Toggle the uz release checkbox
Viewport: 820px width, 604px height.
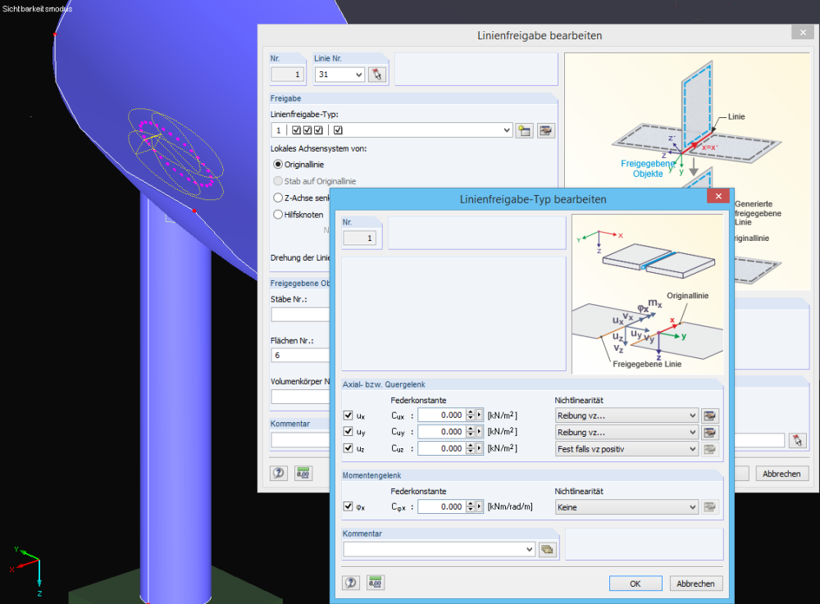click(x=348, y=448)
